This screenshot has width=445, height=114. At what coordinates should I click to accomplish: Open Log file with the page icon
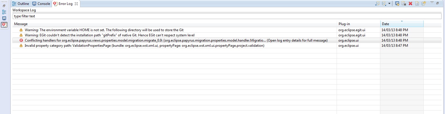[417, 3]
